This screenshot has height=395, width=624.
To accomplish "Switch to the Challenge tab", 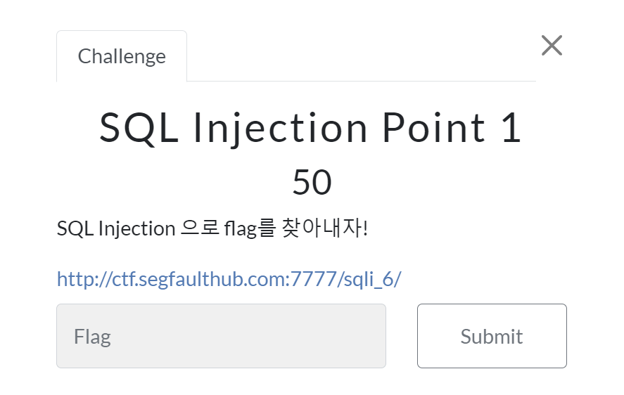I will [122, 56].
